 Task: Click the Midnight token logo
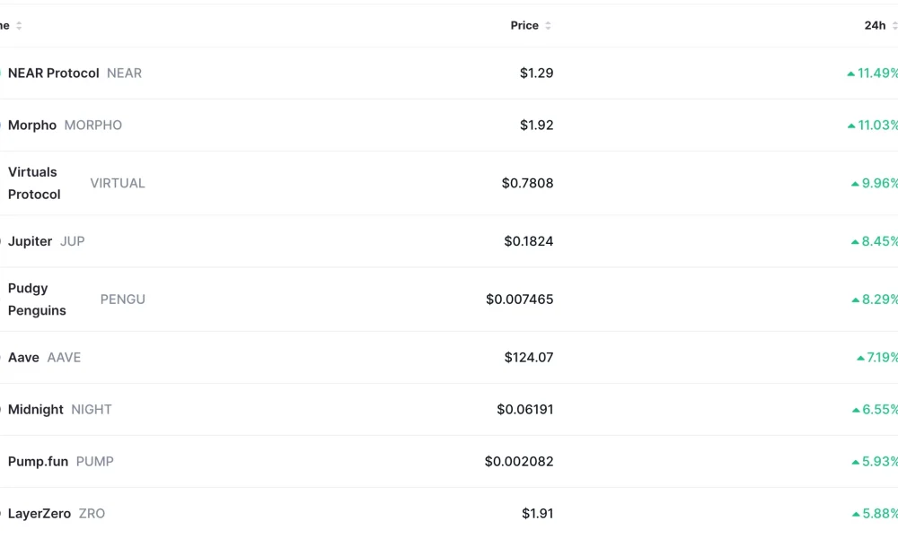coord(2,409)
